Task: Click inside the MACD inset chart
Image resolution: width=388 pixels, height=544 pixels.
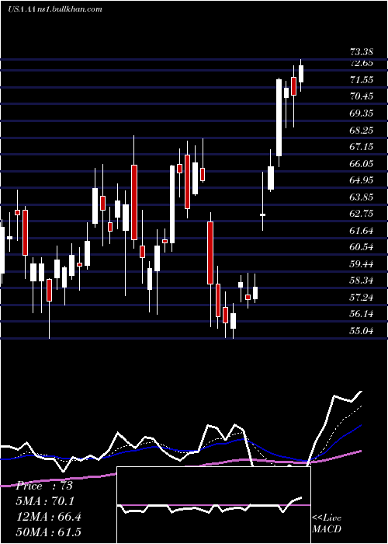Action: click(x=213, y=505)
